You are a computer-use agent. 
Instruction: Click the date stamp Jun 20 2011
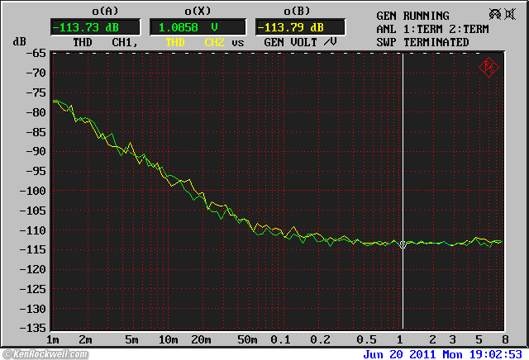(399, 354)
